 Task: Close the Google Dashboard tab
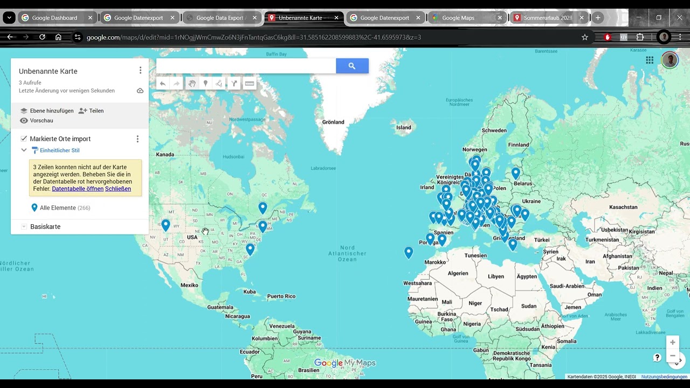click(x=90, y=18)
